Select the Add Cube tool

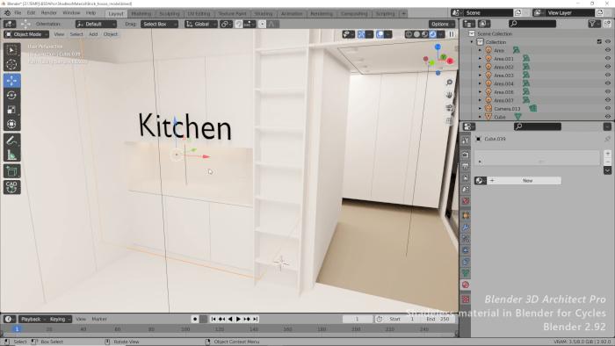11,171
